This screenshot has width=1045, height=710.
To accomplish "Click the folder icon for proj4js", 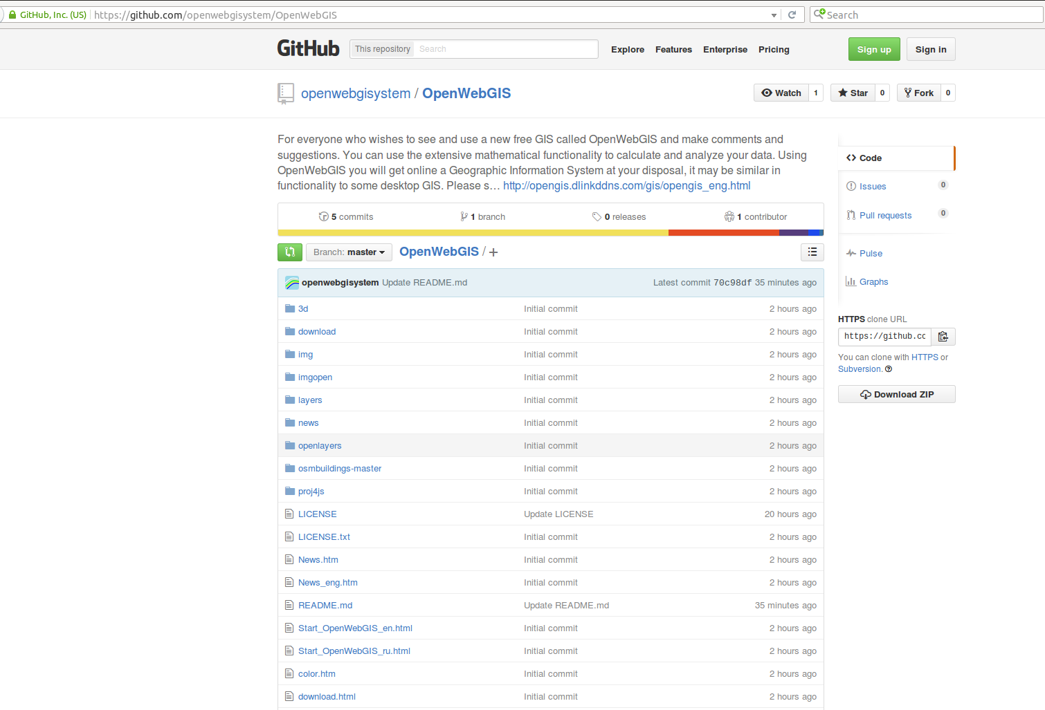I will pyautogui.click(x=290, y=491).
